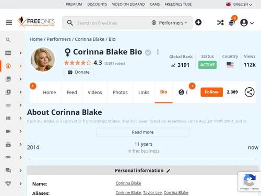Click the FreeOnes logo

coord(36,22)
